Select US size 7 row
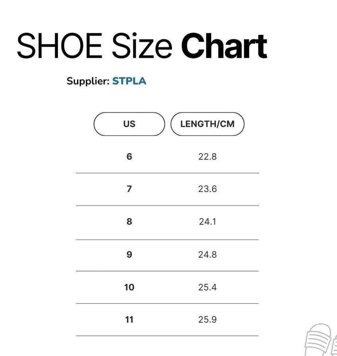 coord(129,189)
